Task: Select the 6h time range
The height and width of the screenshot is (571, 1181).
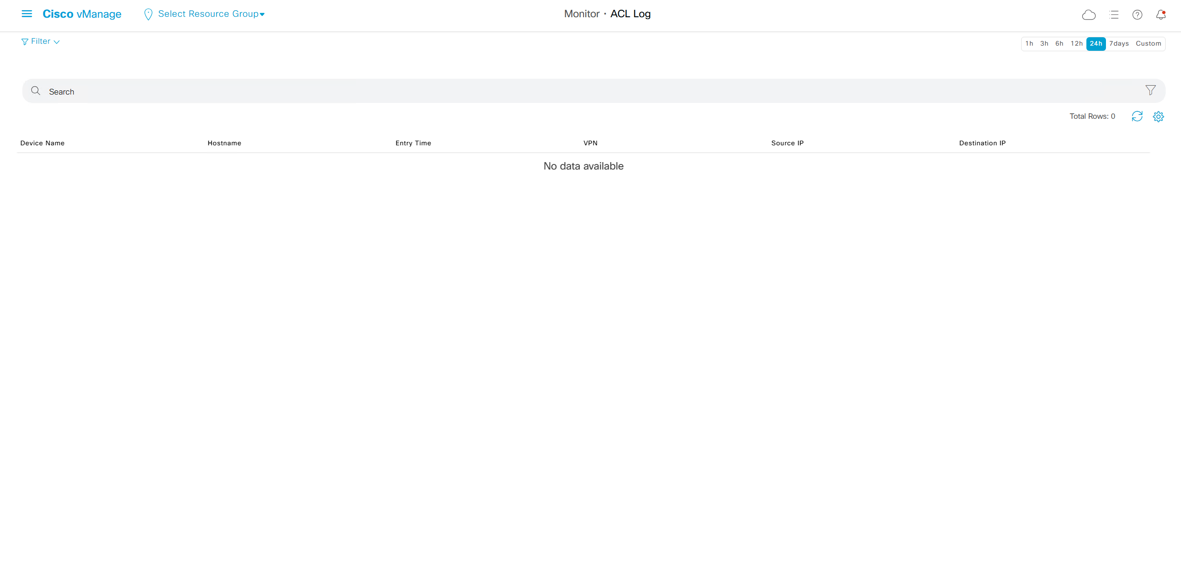Action: [x=1059, y=44]
